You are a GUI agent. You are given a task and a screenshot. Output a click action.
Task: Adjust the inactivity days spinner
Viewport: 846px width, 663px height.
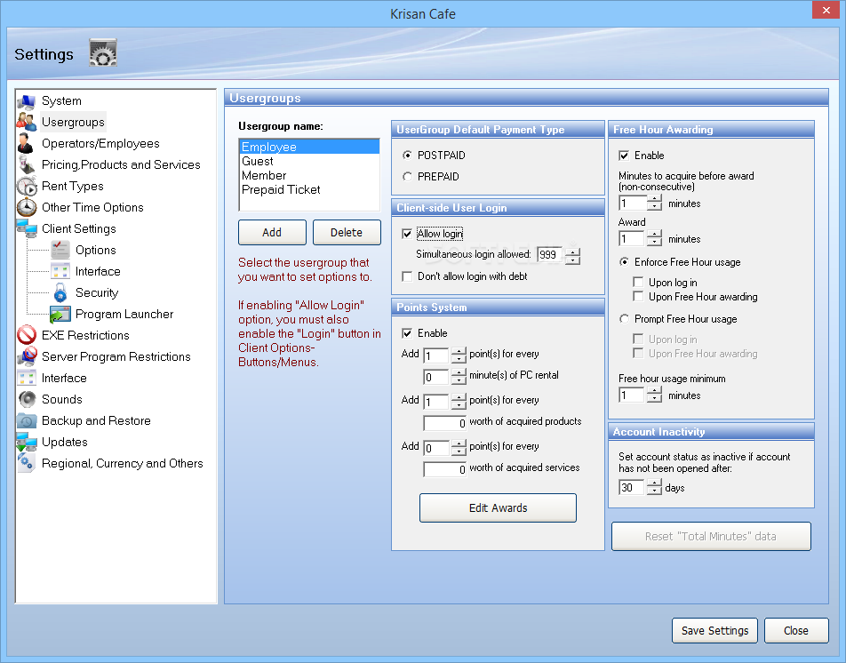[x=654, y=487]
